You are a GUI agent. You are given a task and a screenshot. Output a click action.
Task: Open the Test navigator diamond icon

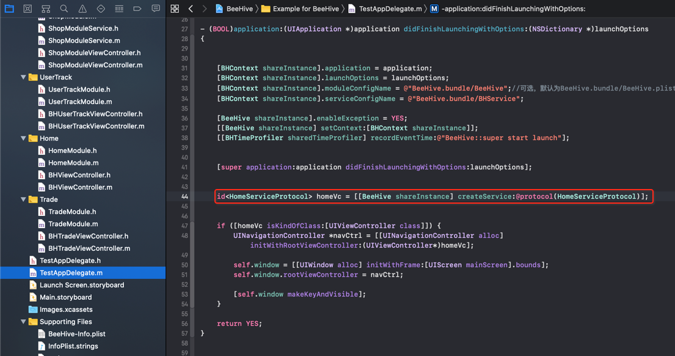[101, 9]
